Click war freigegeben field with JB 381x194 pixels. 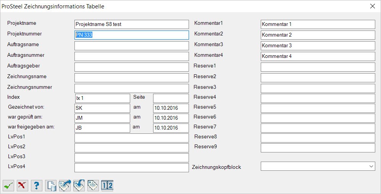(102, 128)
